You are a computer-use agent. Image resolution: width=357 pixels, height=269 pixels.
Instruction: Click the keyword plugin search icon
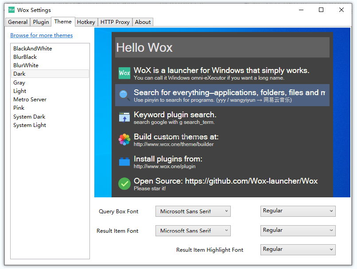[124, 117]
